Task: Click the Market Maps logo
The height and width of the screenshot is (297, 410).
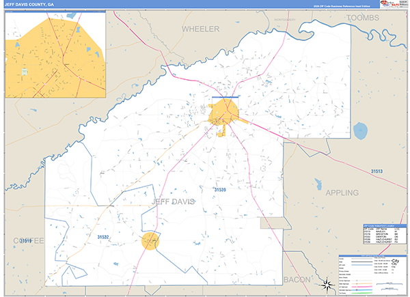Action: [389, 3]
